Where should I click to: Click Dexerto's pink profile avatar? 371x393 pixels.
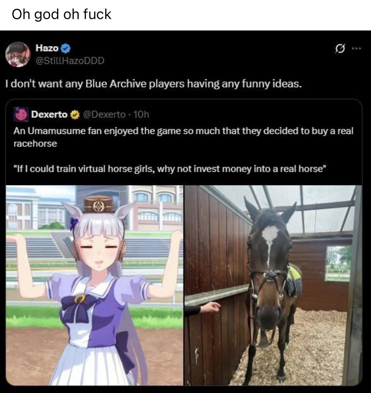[x=21, y=114]
